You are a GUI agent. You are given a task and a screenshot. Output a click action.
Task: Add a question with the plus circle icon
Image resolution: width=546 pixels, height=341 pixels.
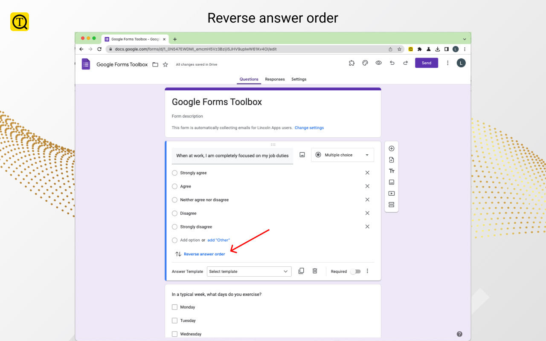pyautogui.click(x=392, y=148)
